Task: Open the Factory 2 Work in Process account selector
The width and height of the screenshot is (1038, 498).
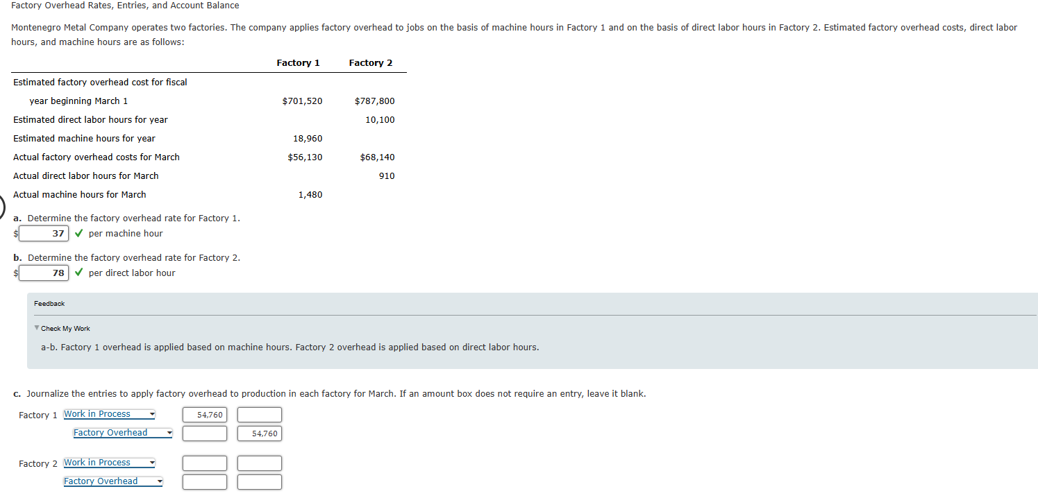Action: [108, 463]
